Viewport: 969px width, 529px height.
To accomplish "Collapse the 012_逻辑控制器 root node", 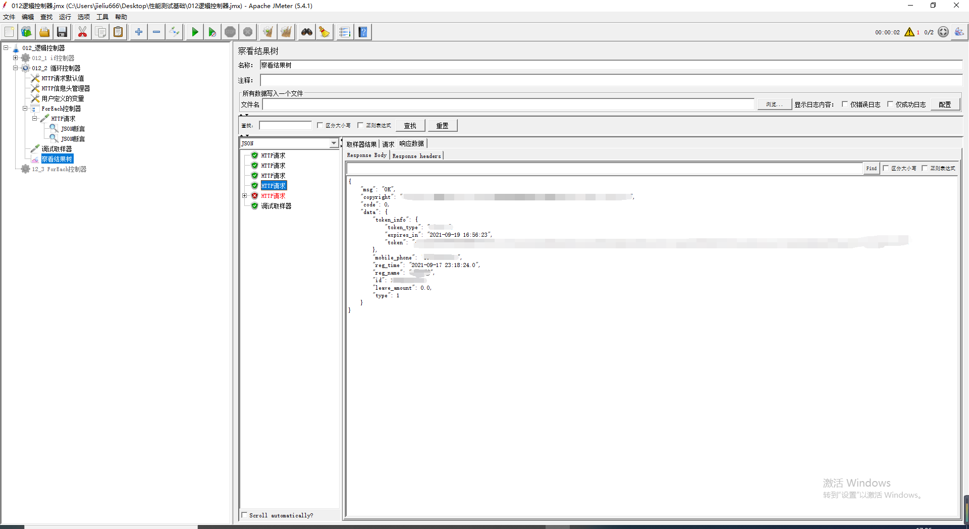I will click(x=6, y=48).
